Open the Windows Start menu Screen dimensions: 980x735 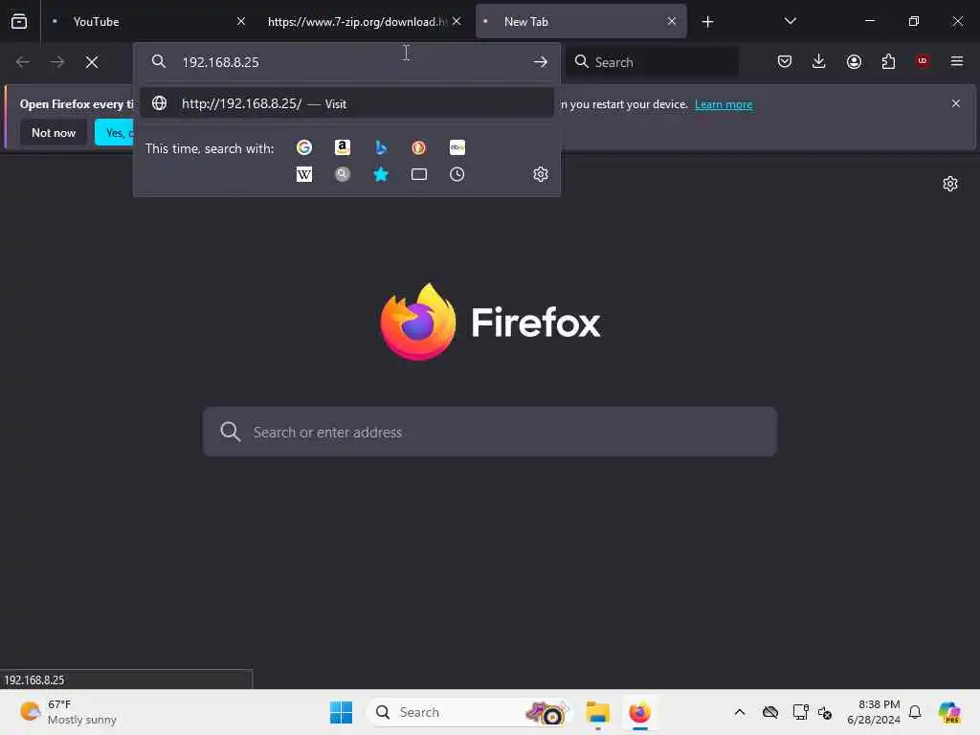click(342, 712)
